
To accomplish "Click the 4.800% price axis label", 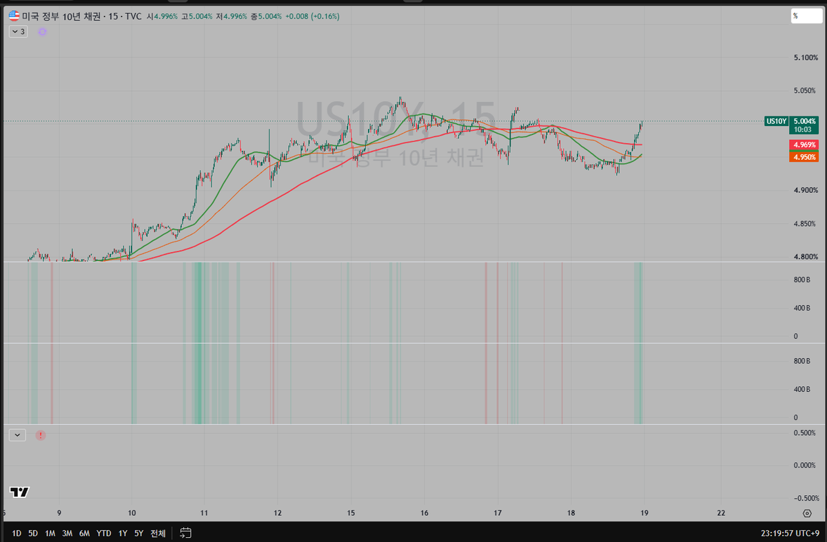I will tap(805, 257).
